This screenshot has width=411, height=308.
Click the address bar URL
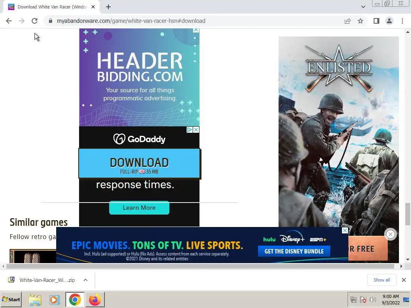(131, 21)
